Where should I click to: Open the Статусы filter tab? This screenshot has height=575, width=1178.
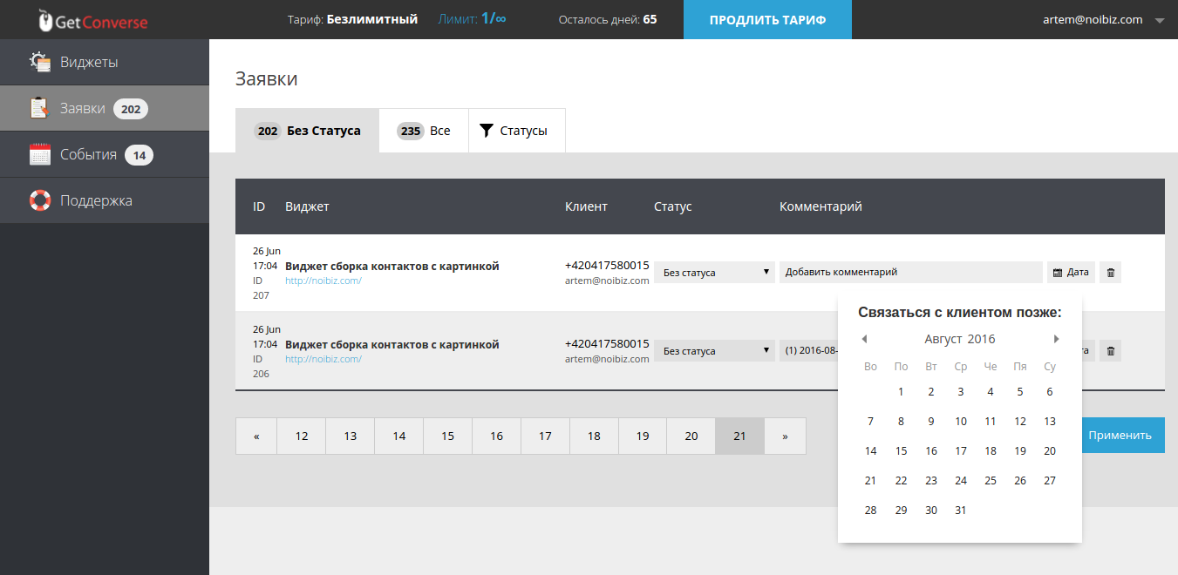point(516,131)
